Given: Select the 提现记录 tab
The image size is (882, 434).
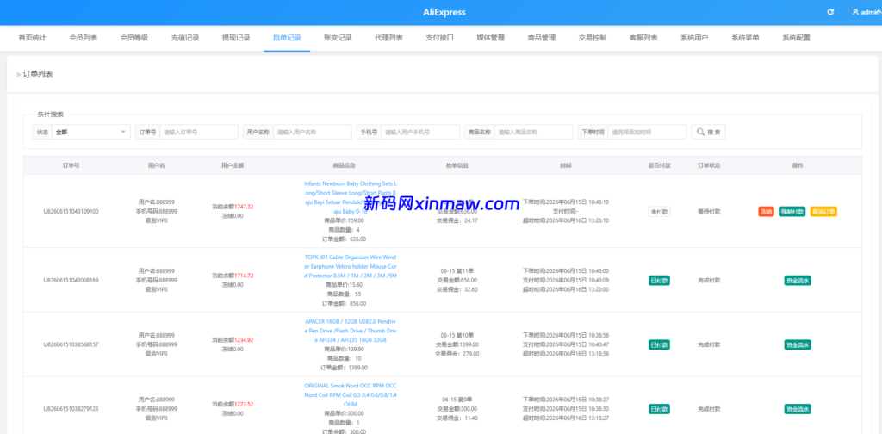Looking at the screenshot, I should tap(236, 38).
